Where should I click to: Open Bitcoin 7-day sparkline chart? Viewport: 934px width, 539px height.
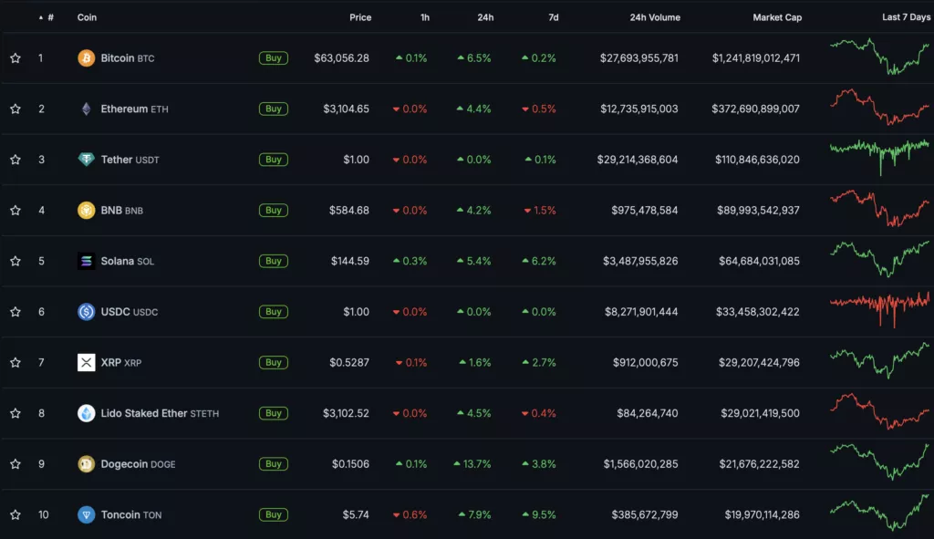point(879,57)
